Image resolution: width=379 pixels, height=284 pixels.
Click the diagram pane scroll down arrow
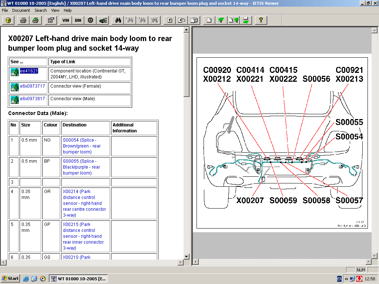pos(375,256)
